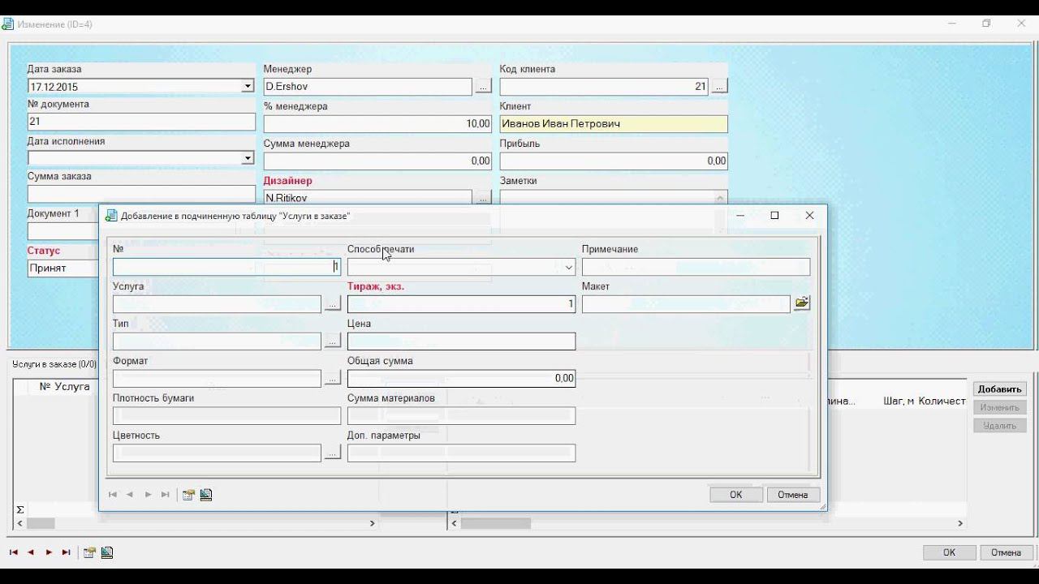Open the Формат lookup ellipsis button

point(332,379)
